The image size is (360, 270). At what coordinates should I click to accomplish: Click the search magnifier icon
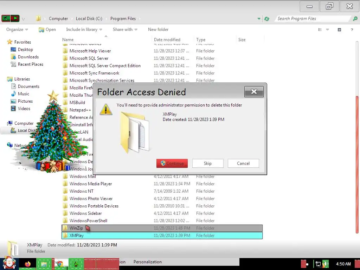pyautogui.click(x=355, y=19)
